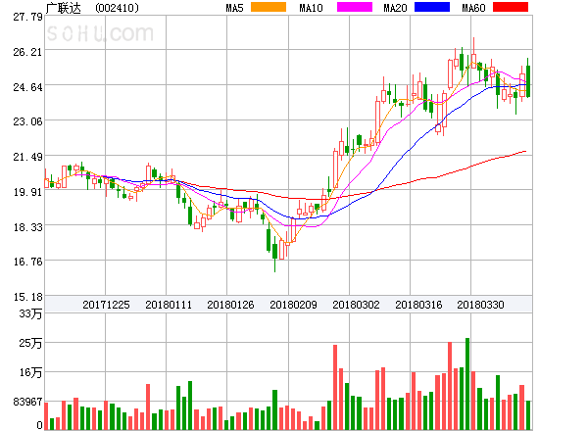Click the 20180111 date label
588x431 pixels.
click(169, 305)
